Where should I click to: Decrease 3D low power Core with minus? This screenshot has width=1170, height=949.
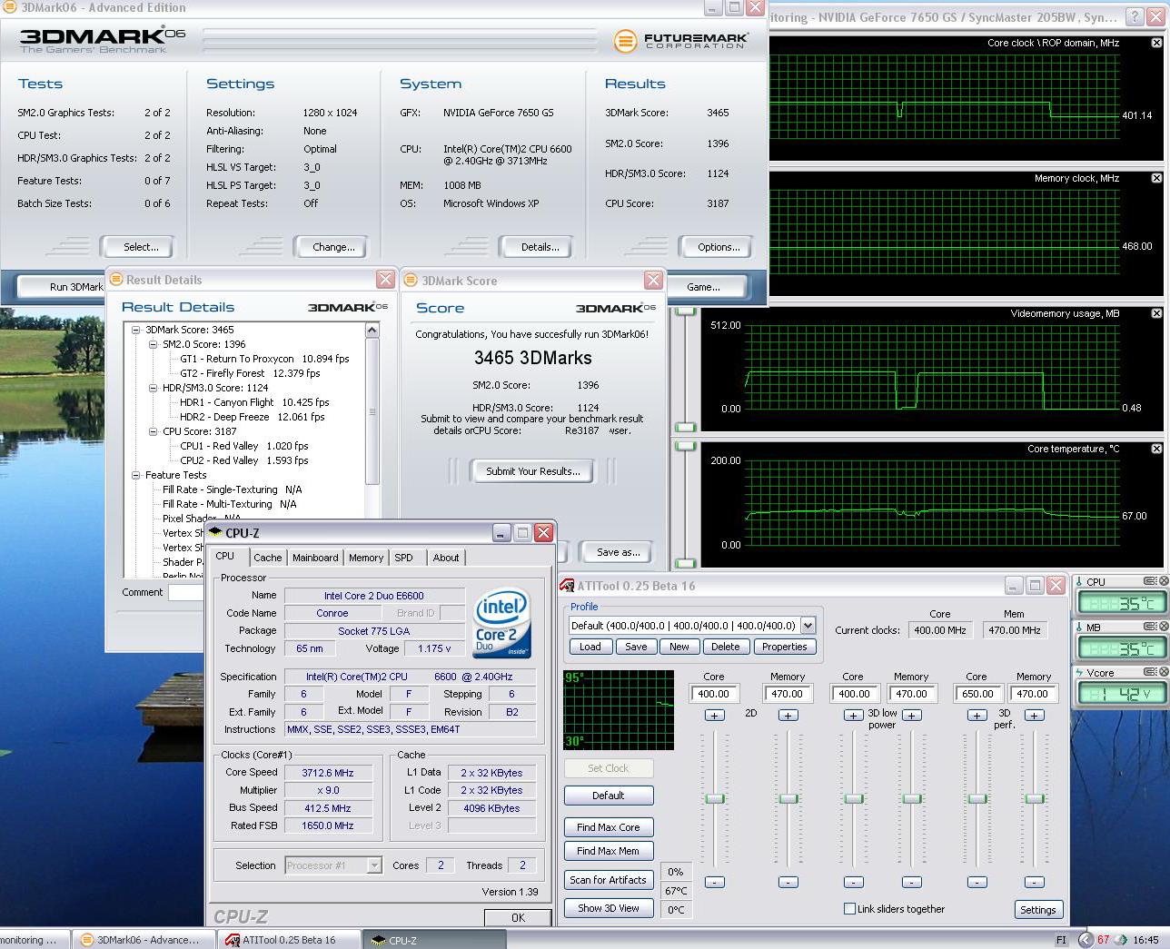click(853, 882)
